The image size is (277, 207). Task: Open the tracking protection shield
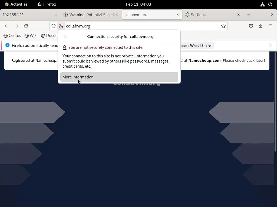click(x=54, y=26)
